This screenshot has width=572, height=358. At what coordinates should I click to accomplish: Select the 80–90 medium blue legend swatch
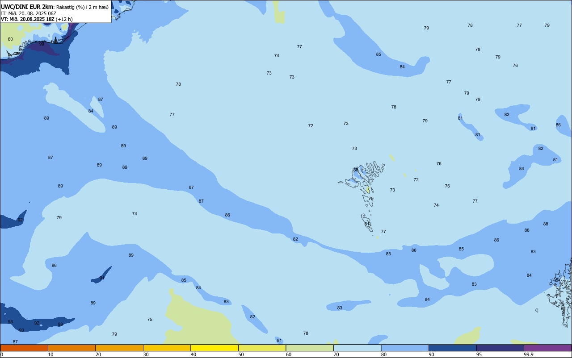coord(405,348)
